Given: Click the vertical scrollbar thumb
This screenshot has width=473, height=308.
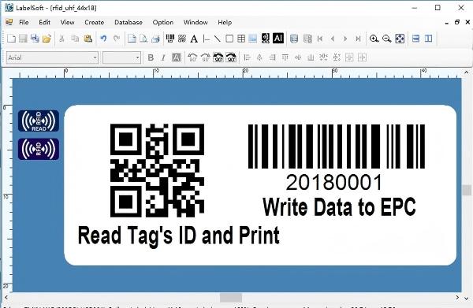Looking at the screenshot, I should pyautogui.click(x=467, y=190).
